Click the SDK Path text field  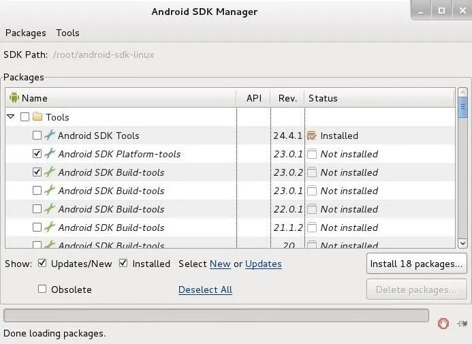tap(104, 54)
